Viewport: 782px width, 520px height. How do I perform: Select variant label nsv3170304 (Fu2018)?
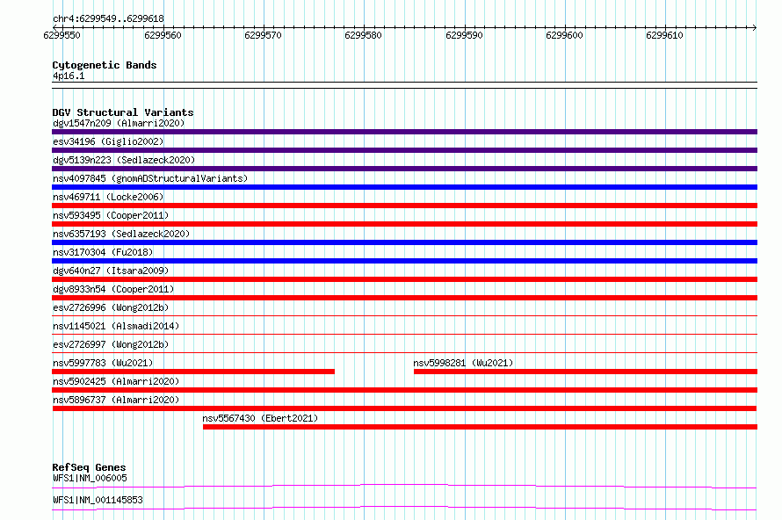coord(103,252)
